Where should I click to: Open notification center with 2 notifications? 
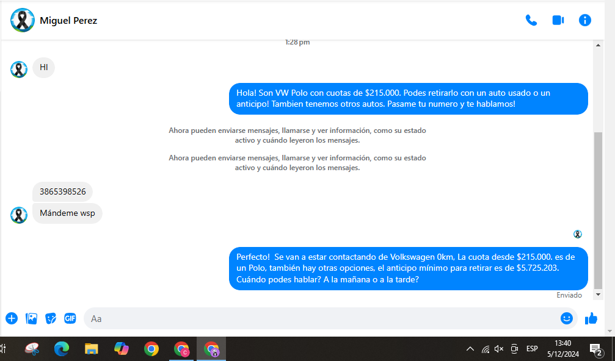click(x=596, y=349)
